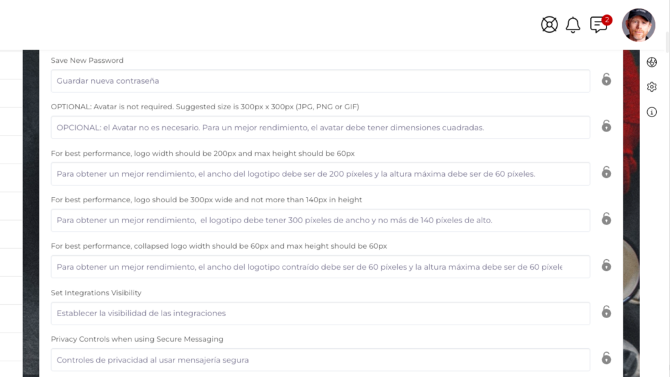670x377 pixels.
Task: Open the settings gear in right sidebar
Action: click(652, 87)
